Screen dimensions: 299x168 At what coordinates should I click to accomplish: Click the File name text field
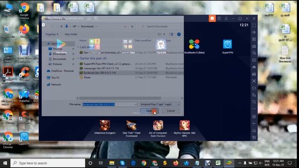[108, 105]
